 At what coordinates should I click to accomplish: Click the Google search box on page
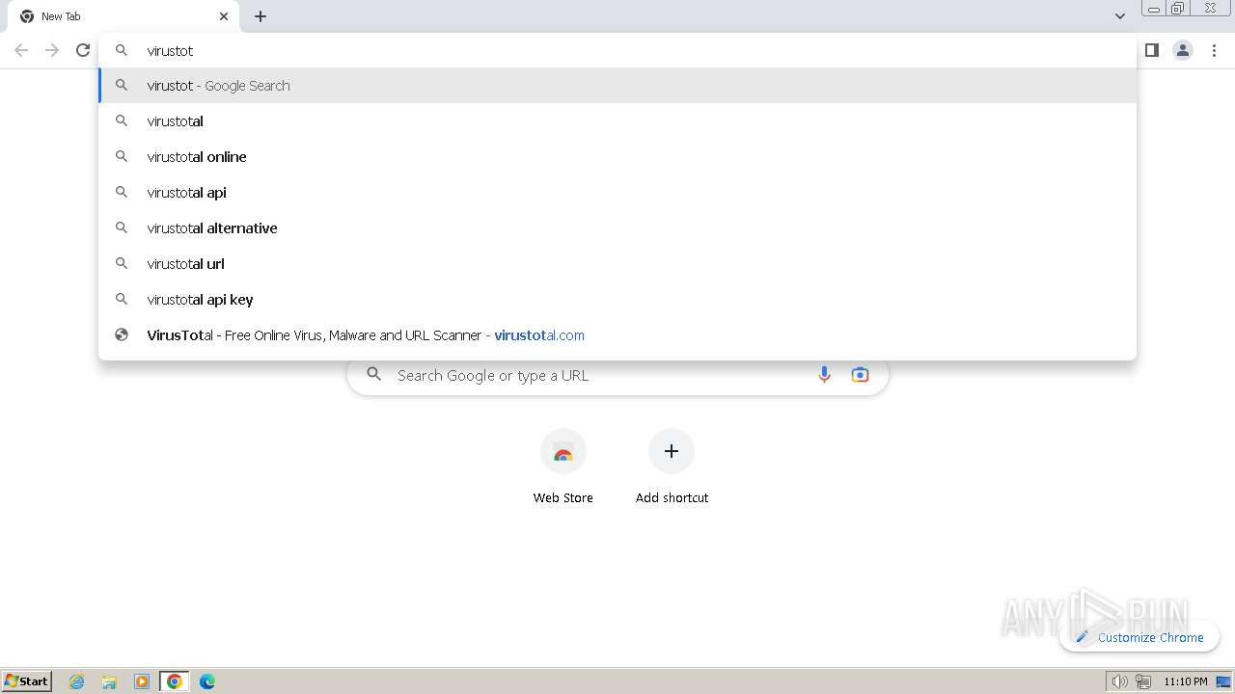coord(617,375)
